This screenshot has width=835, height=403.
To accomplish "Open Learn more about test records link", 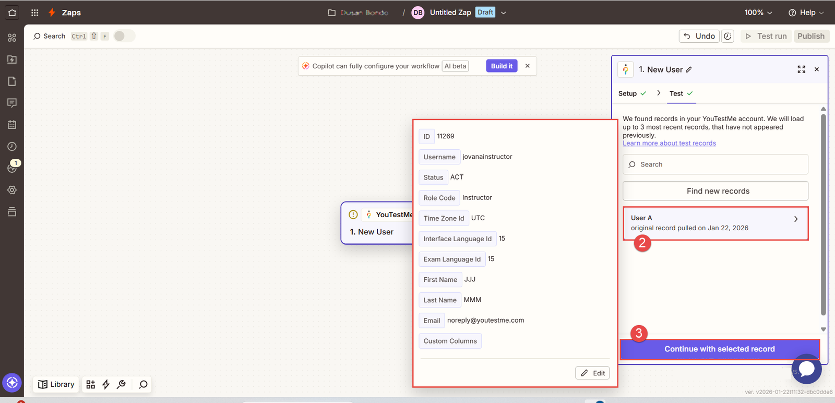I will [669, 144].
